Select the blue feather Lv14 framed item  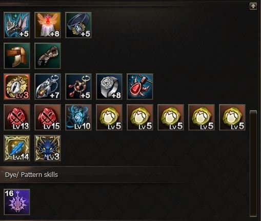pyautogui.click(x=17, y=148)
